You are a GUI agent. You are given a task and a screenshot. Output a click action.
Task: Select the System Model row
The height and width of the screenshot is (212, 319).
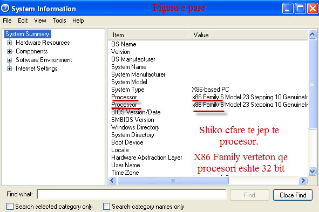208,81
